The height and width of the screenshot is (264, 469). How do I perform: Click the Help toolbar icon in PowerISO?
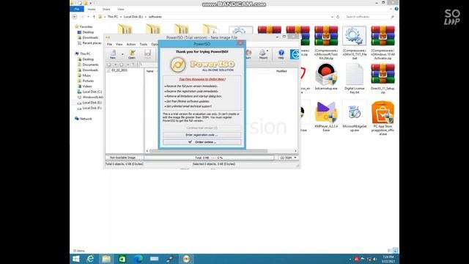pyautogui.click(x=281, y=54)
